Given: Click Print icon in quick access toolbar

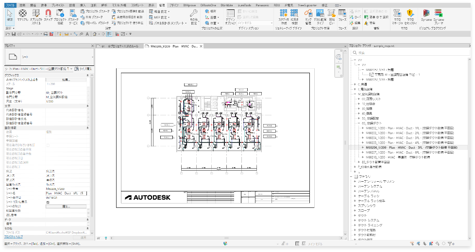Looking at the screenshot, I should (x=46, y=34).
